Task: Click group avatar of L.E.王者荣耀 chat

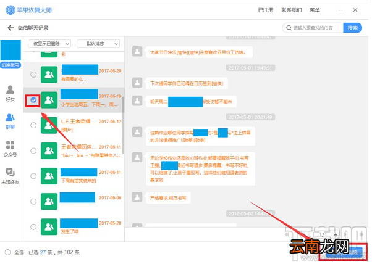Action: (x=49, y=125)
